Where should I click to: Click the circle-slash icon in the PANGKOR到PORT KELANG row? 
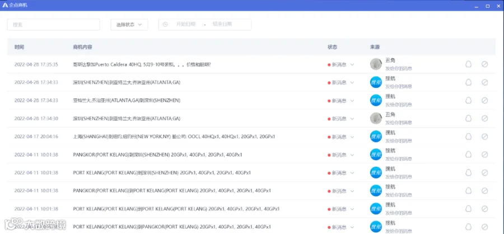485,190
